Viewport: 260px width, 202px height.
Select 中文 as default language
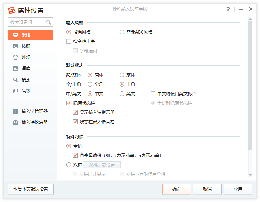90,94
